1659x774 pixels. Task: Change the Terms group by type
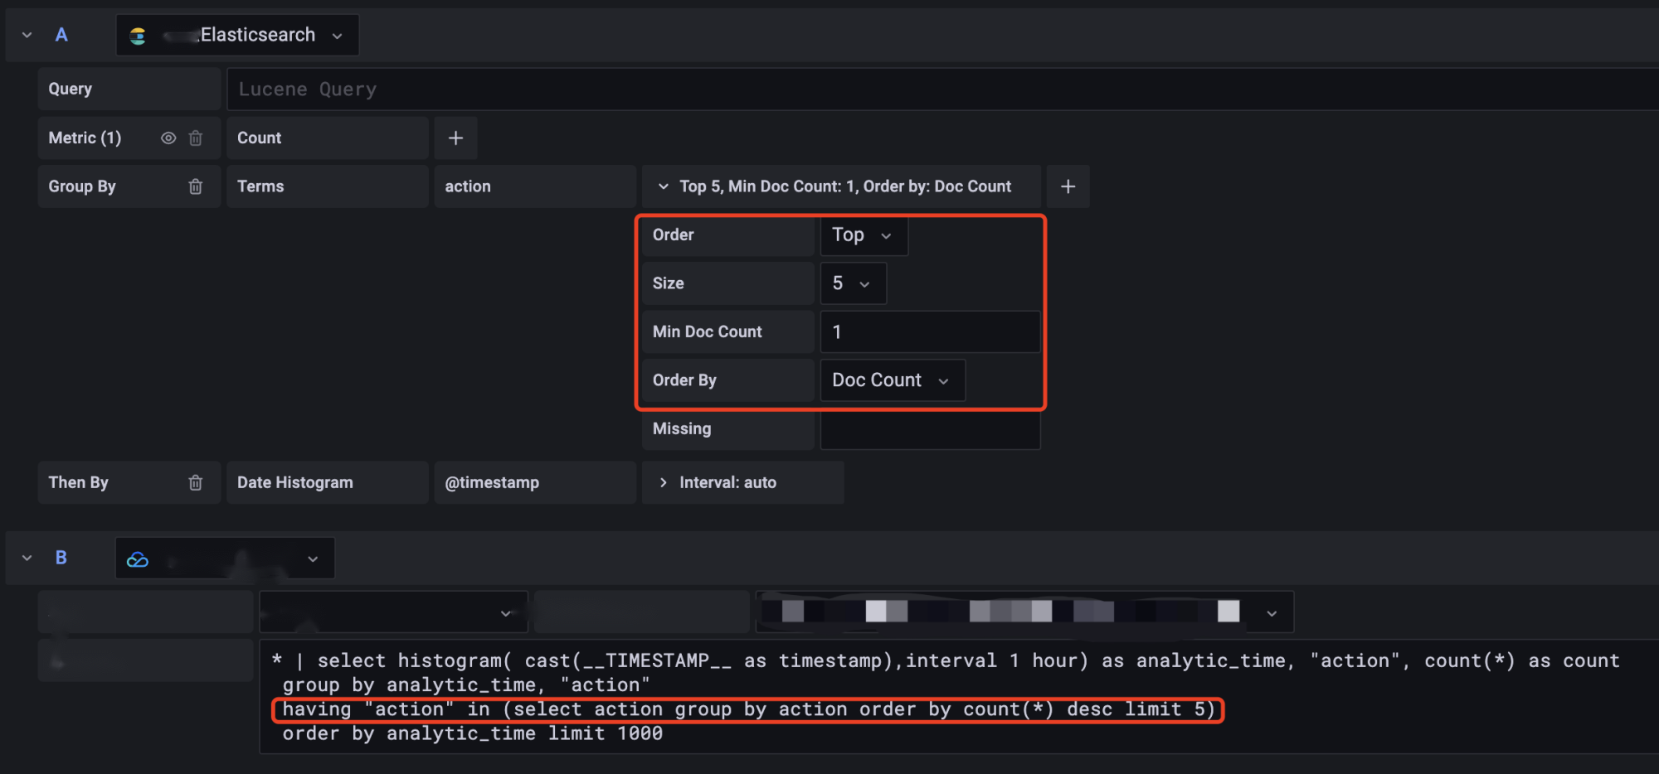[x=328, y=186]
